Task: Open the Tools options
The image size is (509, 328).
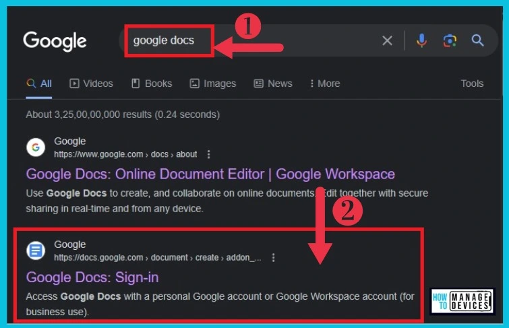Action: (472, 84)
